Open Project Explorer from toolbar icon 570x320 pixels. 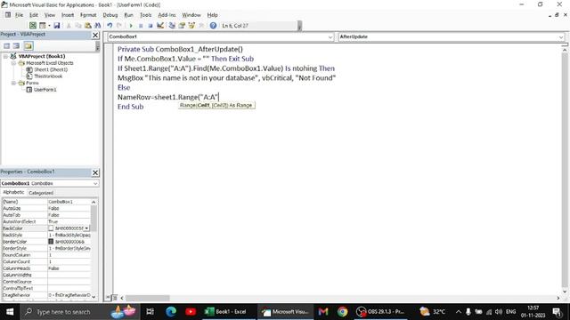pos(172,26)
